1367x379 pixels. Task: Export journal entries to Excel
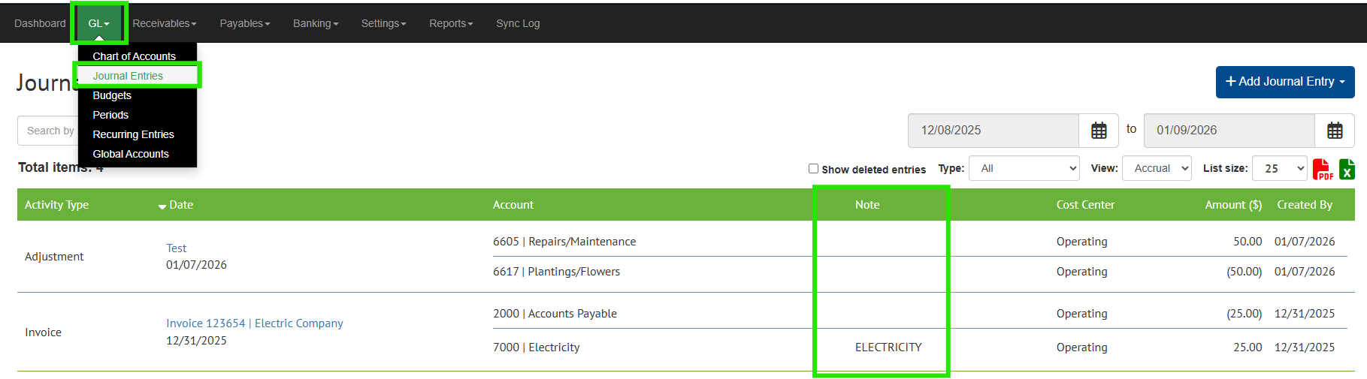[x=1347, y=170]
